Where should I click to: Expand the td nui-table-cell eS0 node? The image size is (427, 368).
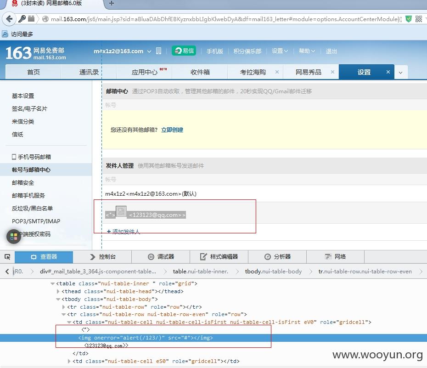69,361
